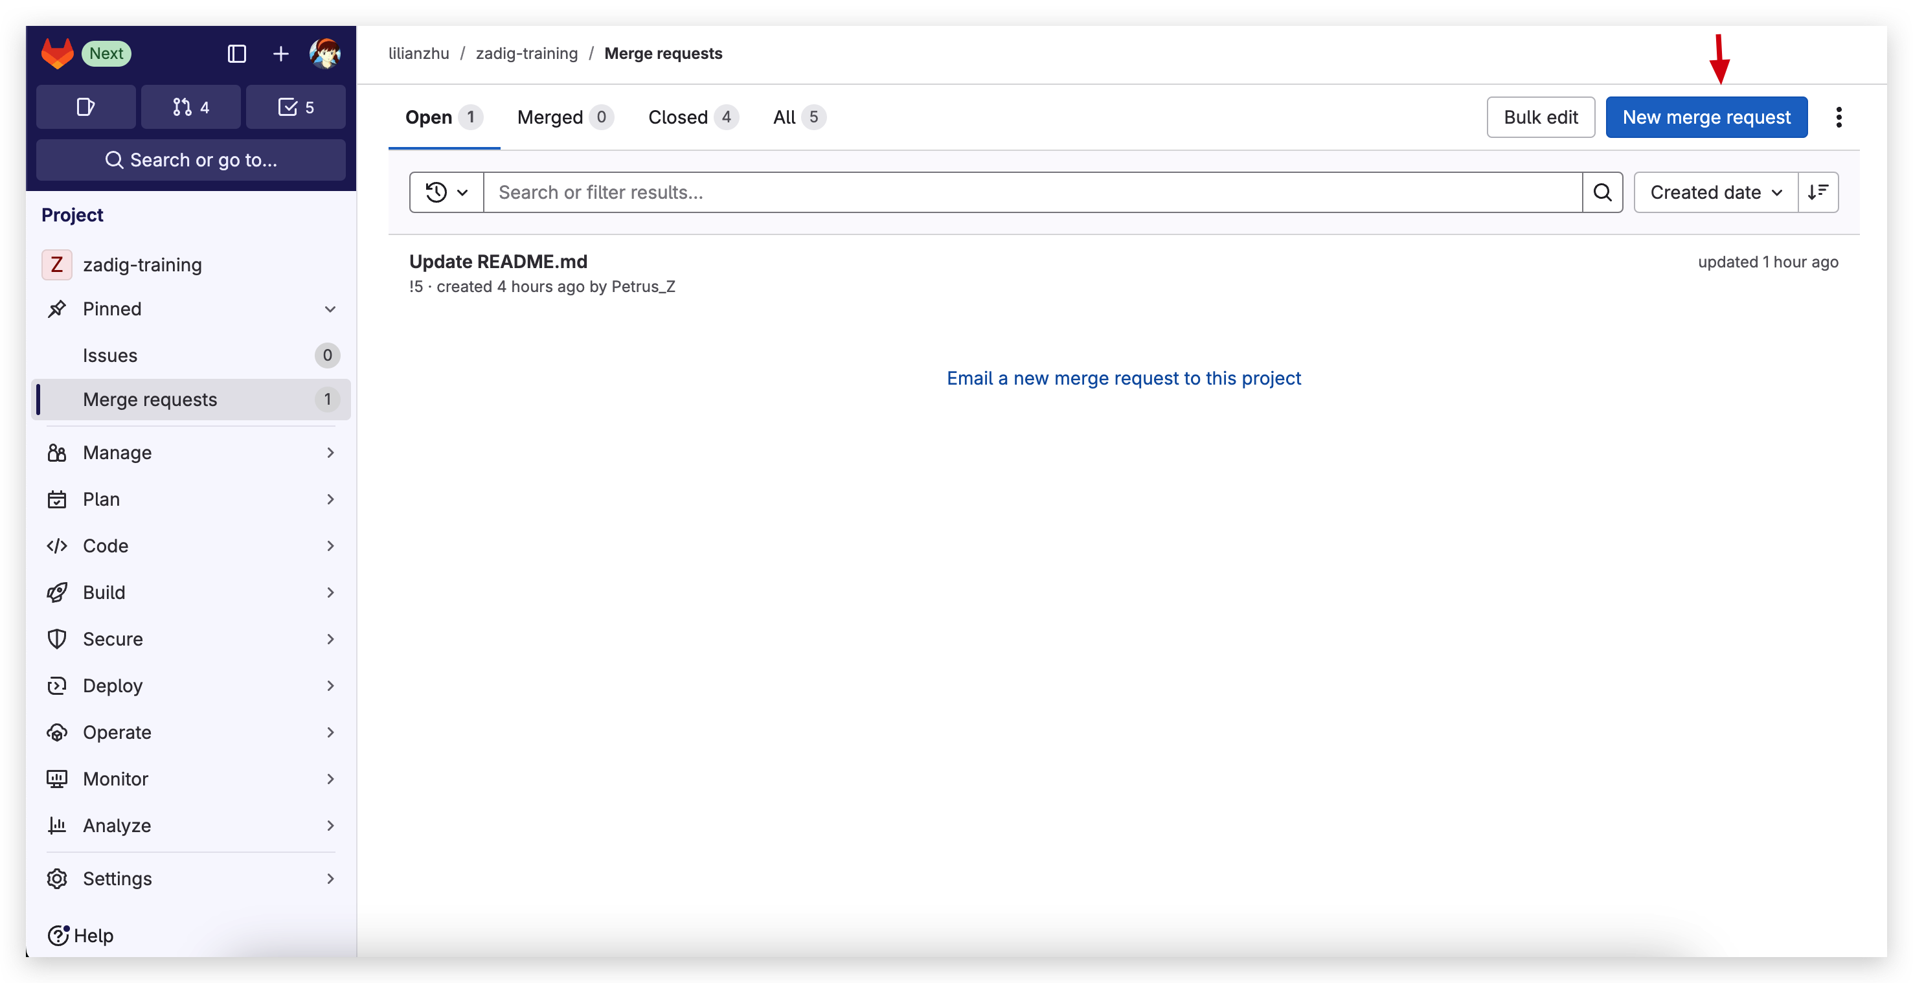The height and width of the screenshot is (983, 1913).
Task: Click the Monitor screen icon
Action: click(x=56, y=780)
